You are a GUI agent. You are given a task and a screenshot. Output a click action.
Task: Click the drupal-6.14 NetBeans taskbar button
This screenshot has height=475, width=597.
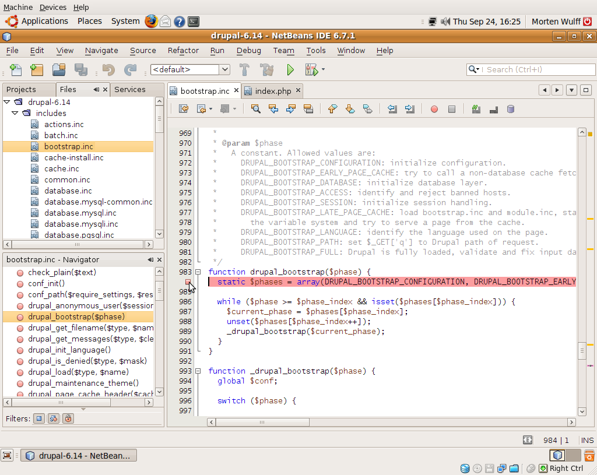pyautogui.click(x=79, y=456)
